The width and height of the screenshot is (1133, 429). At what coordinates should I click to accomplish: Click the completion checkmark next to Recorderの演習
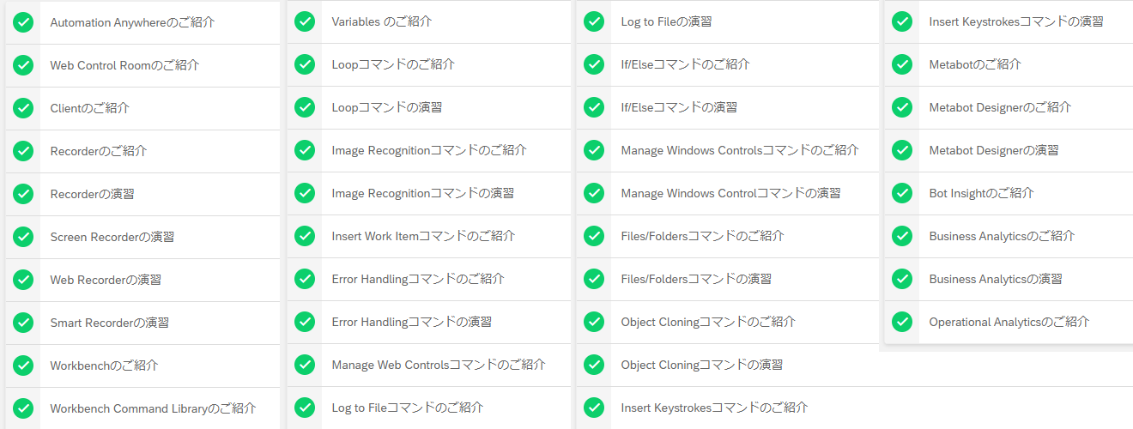point(23,194)
